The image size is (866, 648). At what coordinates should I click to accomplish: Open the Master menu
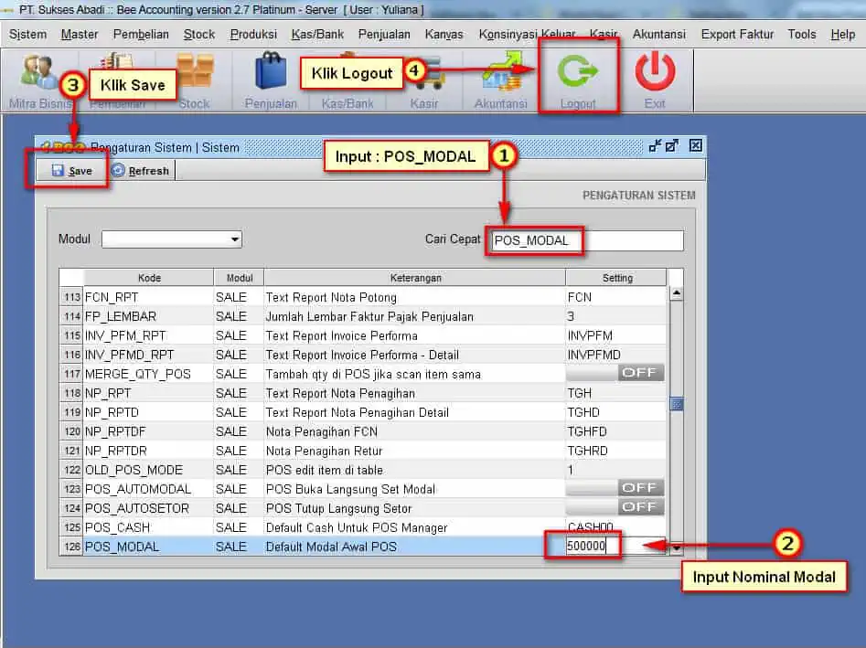coord(80,34)
